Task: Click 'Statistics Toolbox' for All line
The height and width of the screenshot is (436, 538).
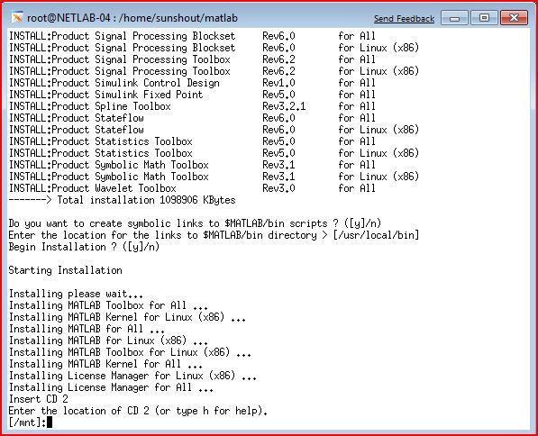Action: point(192,141)
